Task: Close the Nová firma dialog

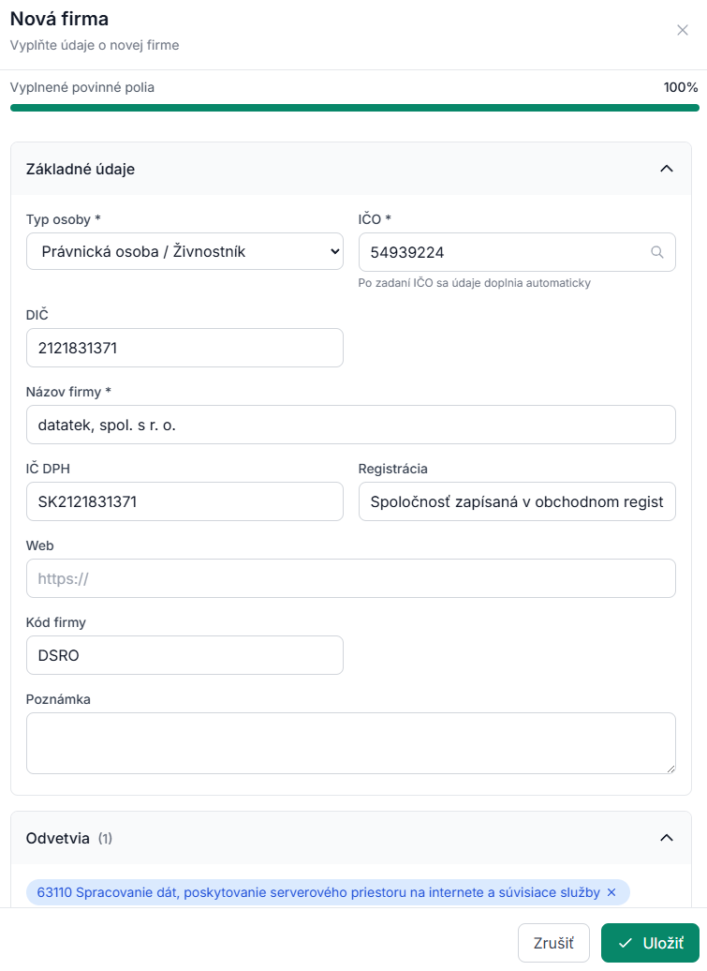Action: click(x=683, y=30)
